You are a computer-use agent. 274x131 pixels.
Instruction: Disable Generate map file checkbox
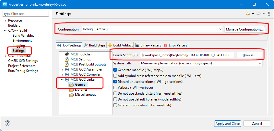coord(115,70)
